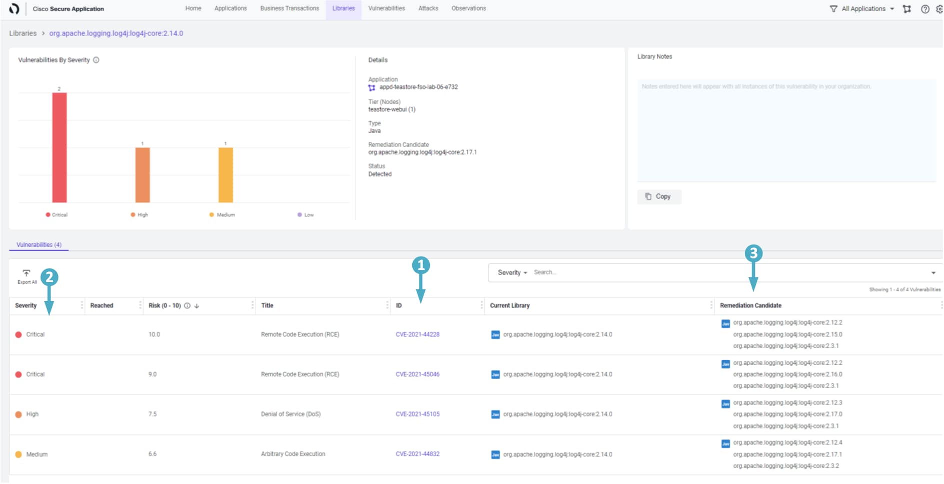Click the red Critical bar in chart
944x484 pixels.
point(60,147)
